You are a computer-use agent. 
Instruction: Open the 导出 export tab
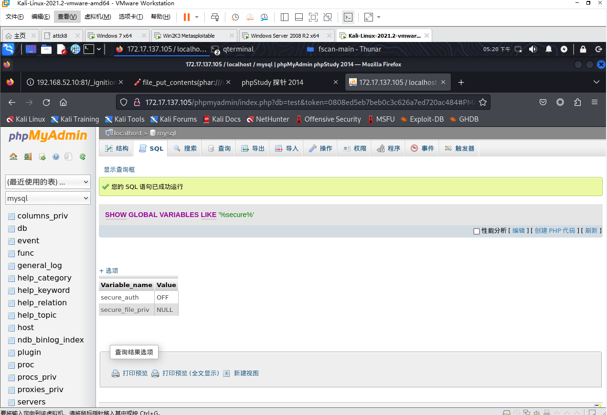point(253,148)
